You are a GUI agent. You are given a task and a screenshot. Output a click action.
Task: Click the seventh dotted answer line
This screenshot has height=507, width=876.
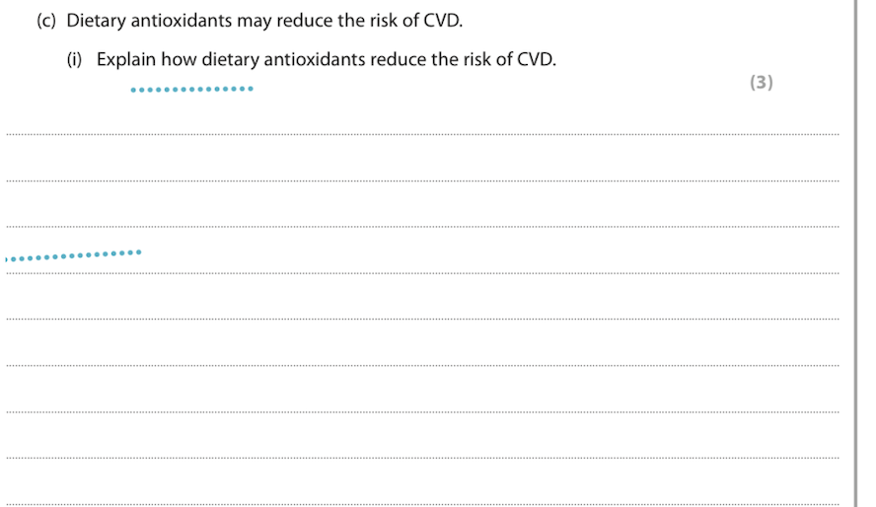click(422, 412)
